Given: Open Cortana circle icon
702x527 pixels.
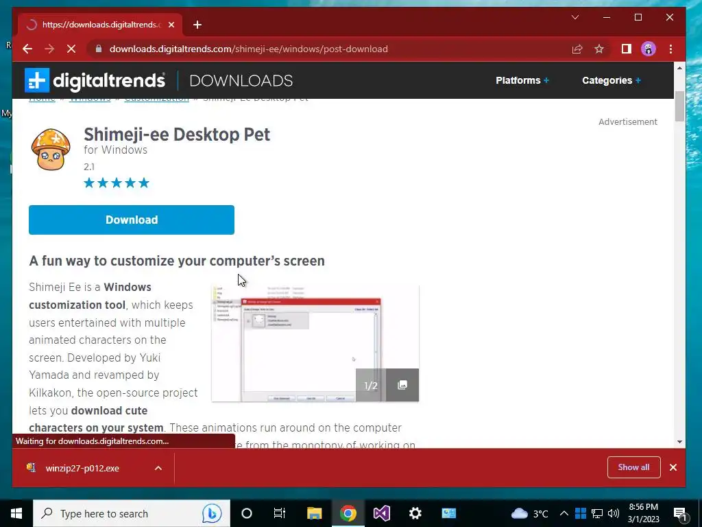Looking at the screenshot, I should [x=247, y=513].
